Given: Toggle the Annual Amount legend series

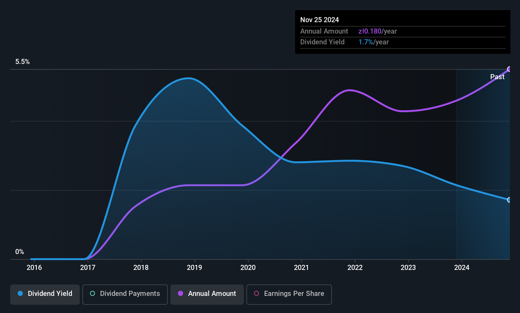Looking at the screenshot, I should click(x=207, y=294).
